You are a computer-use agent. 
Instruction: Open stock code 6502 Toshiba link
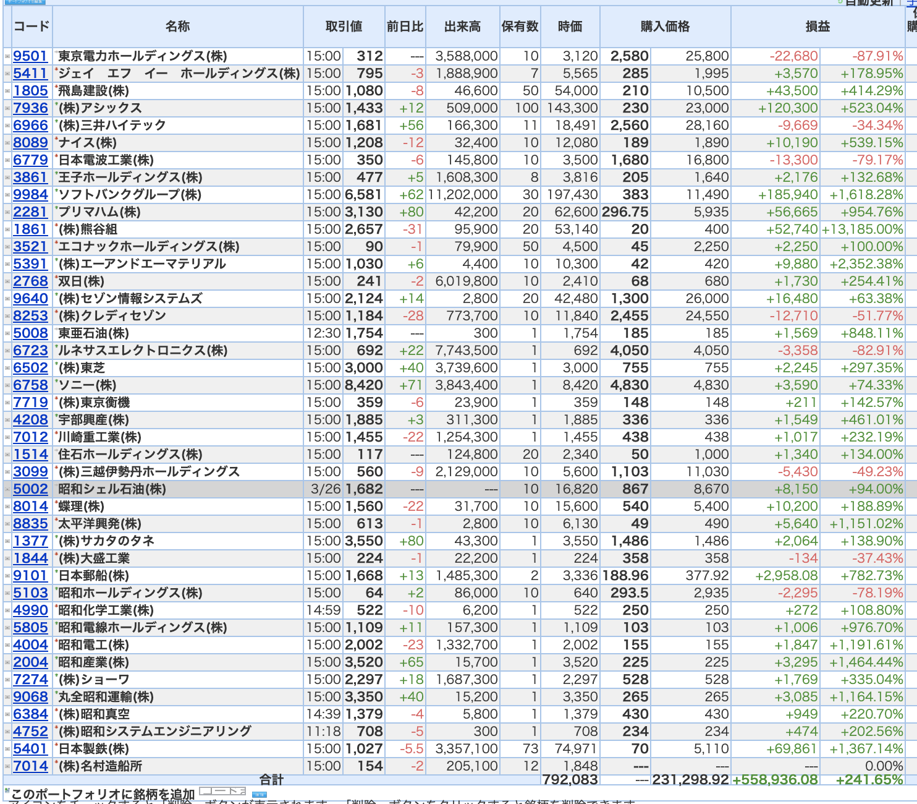(x=30, y=368)
